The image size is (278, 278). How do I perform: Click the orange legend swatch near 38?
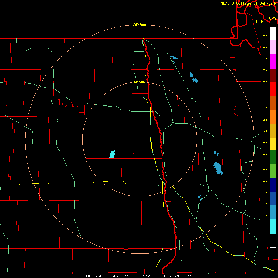[x=273, y=117]
